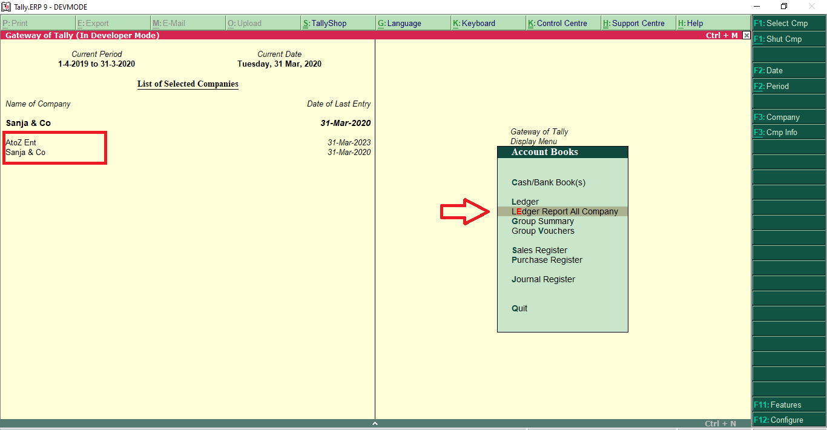This screenshot has height=430, width=827.
Task: Open Group Summary report
Action: point(542,221)
